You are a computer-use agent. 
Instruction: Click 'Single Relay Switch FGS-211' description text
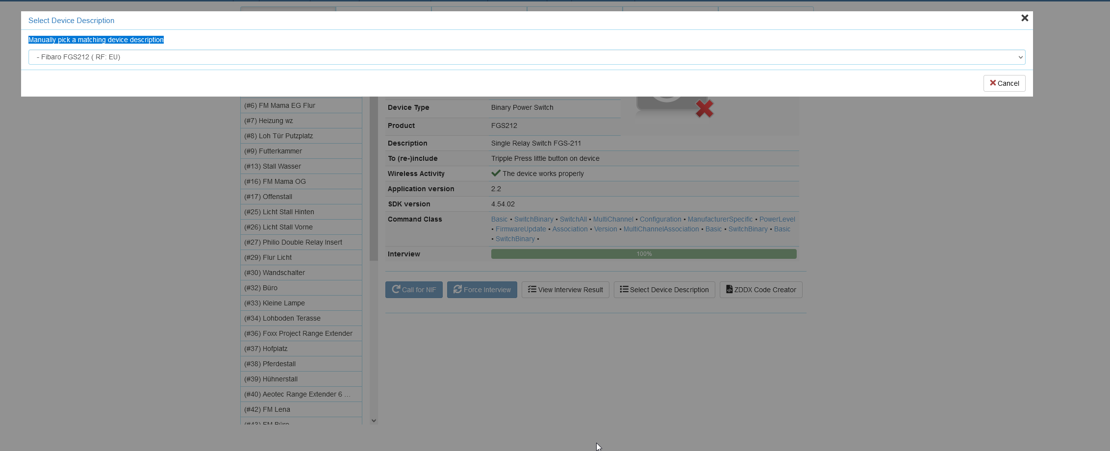tap(536, 143)
